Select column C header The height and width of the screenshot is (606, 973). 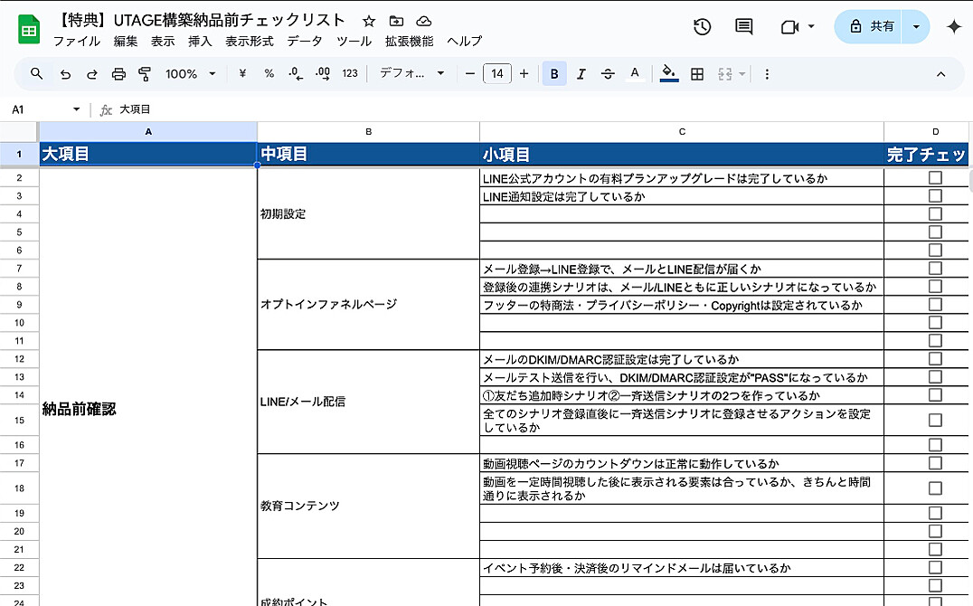[682, 132]
